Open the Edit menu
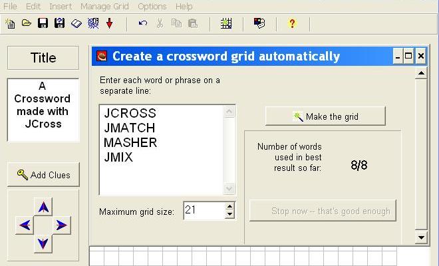Image resolution: width=439 pixels, height=266 pixels. click(33, 6)
